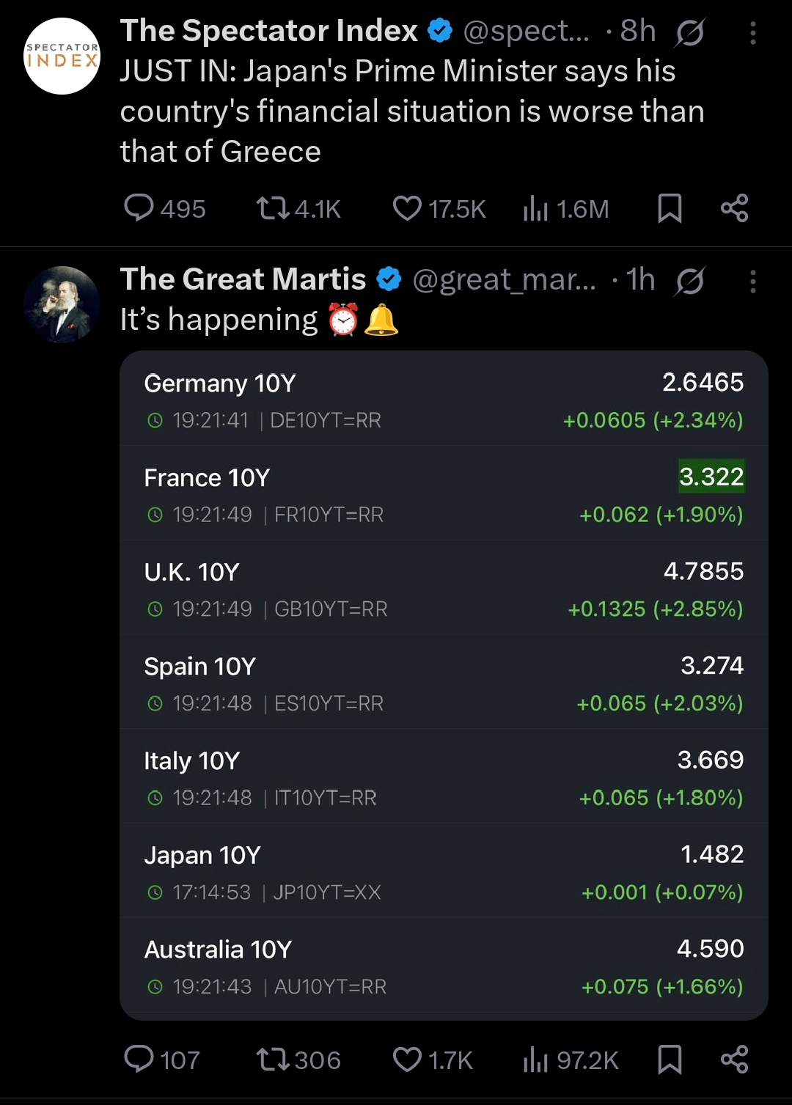The height and width of the screenshot is (1105, 792).
Task: Open The Spectator Index profile picture
Action: pos(62,56)
